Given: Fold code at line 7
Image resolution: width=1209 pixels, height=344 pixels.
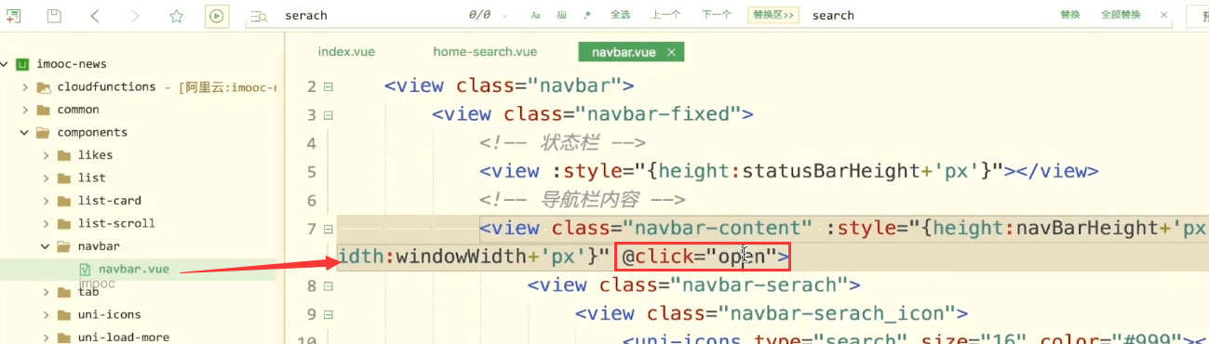Looking at the screenshot, I should click(328, 229).
